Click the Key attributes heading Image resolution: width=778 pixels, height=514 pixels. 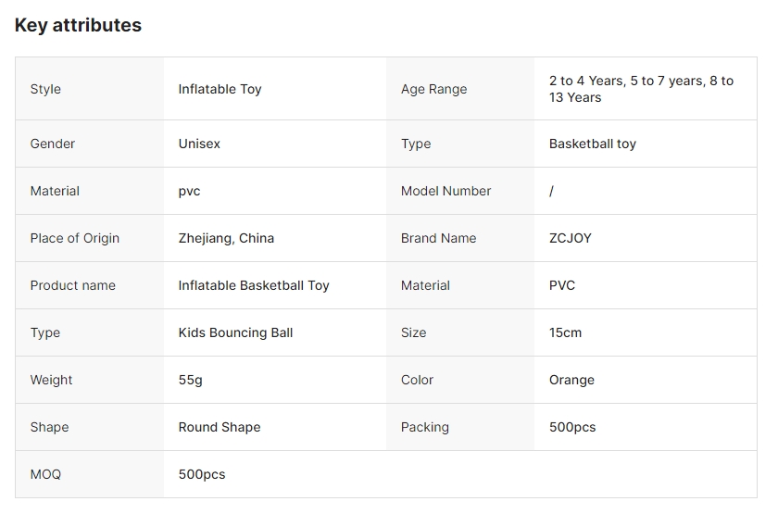coord(78,26)
